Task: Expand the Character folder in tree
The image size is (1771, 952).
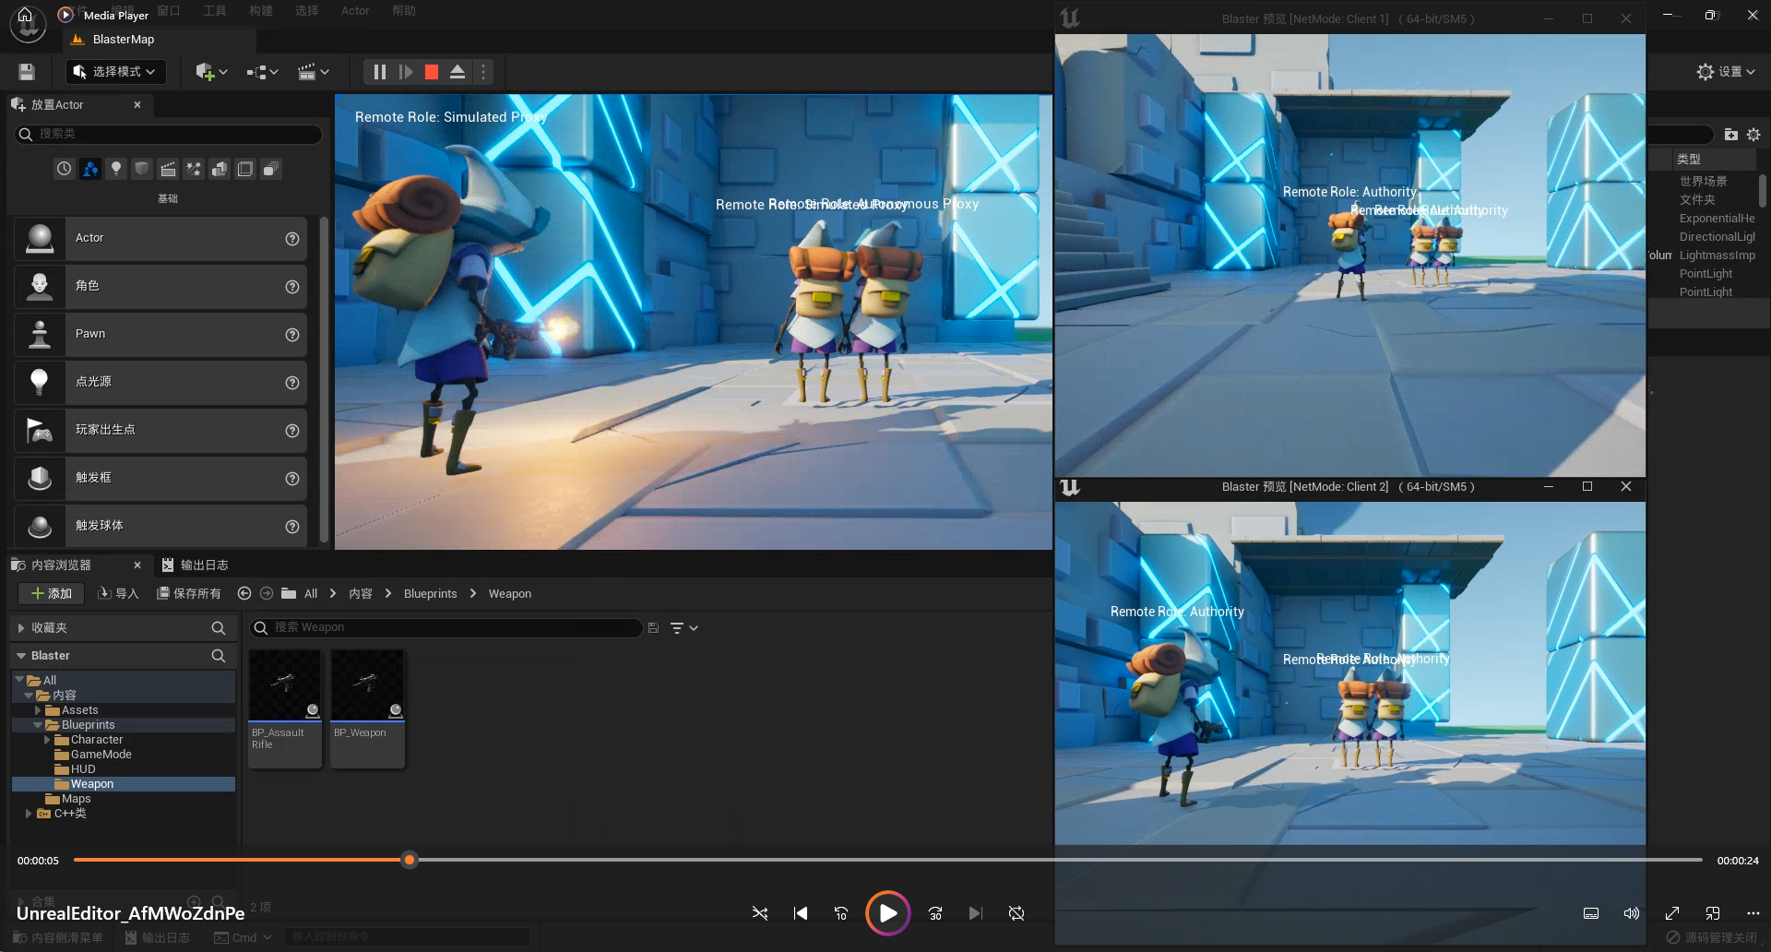Action: click(47, 740)
